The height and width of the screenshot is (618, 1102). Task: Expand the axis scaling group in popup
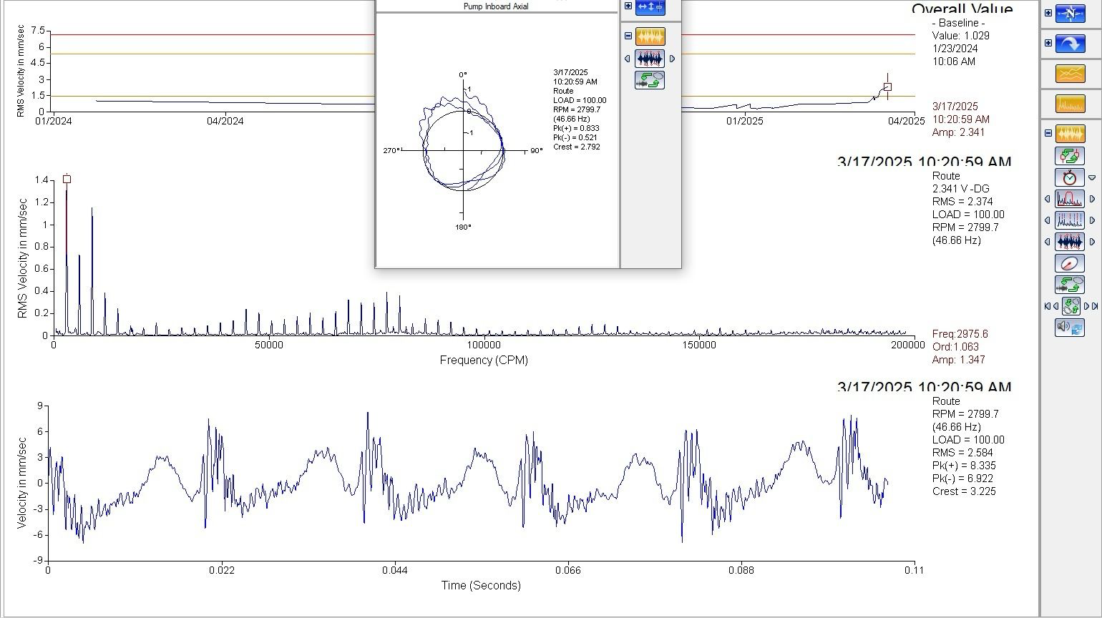tap(628, 6)
